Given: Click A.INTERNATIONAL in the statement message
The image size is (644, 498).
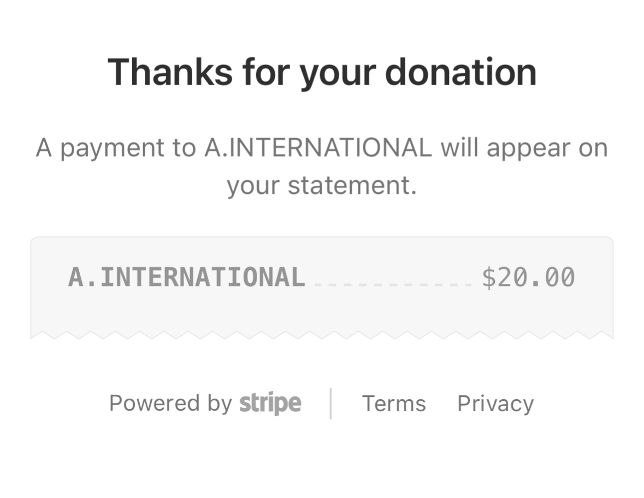Looking at the screenshot, I should pyautogui.click(x=318, y=147).
